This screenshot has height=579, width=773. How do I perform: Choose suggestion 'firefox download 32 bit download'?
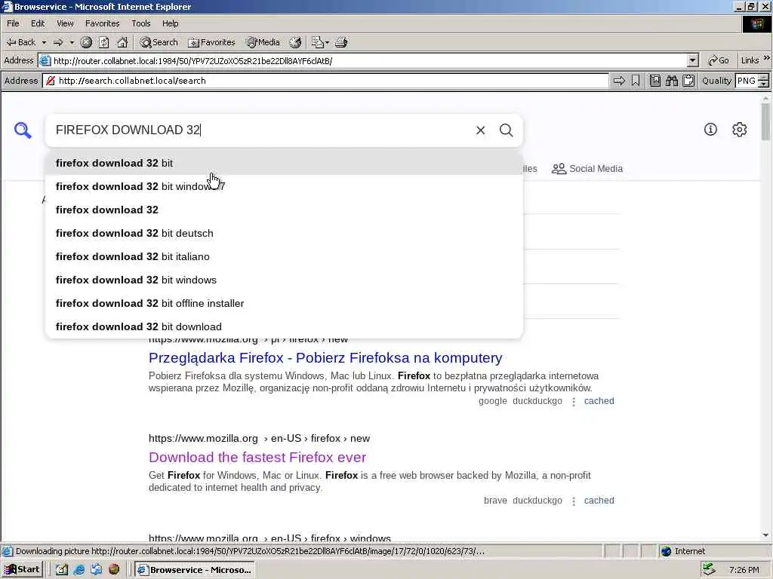[x=284, y=327]
